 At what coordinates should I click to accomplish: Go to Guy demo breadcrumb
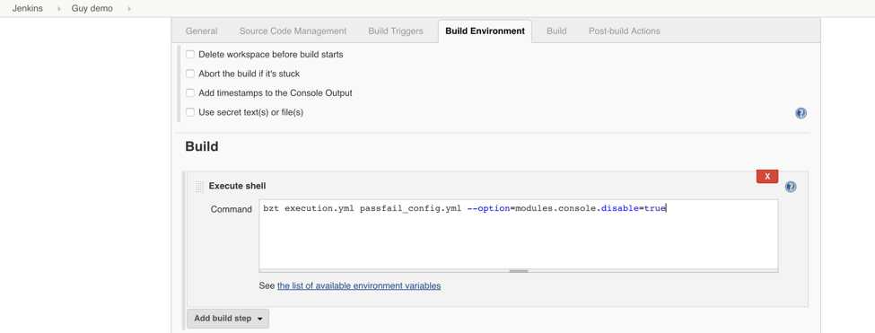tap(92, 9)
